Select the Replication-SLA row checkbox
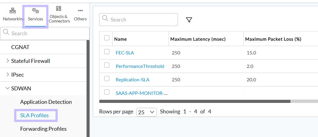Image resolution: width=318 pixels, height=137 pixels. (107, 79)
